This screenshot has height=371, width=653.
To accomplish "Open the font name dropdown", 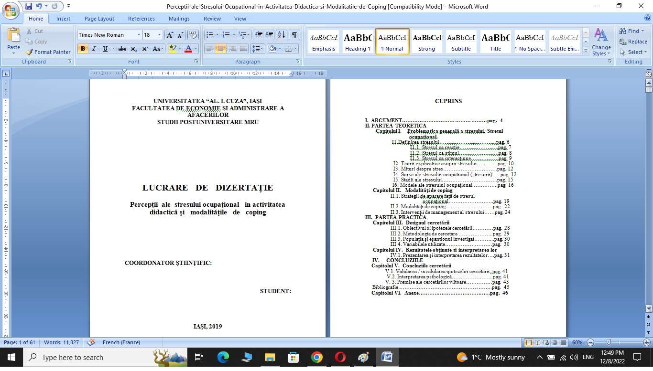I will [139, 35].
